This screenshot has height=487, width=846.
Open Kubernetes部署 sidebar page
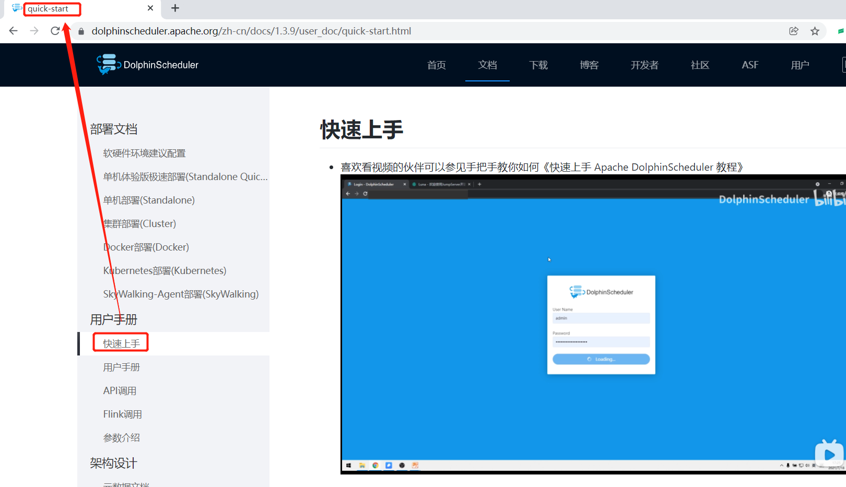click(x=164, y=271)
